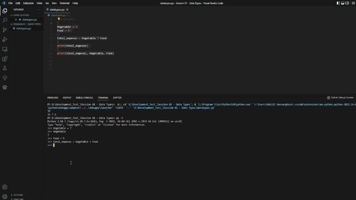356x200 pixels.
Task: Click the 'print(total_expeses)' line
Action: point(72,46)
